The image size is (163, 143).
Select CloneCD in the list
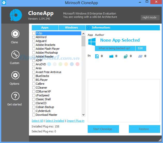pyautogui.click(x=41, y=103)
